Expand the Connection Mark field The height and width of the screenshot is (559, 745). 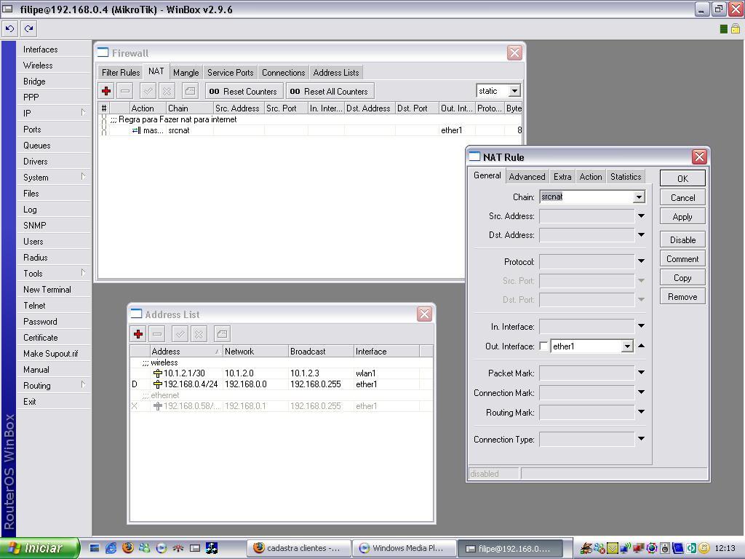[x=641, y=392]
